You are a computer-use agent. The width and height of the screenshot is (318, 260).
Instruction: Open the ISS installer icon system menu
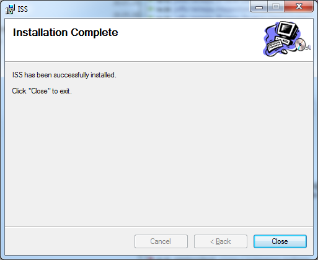point(10,9)
